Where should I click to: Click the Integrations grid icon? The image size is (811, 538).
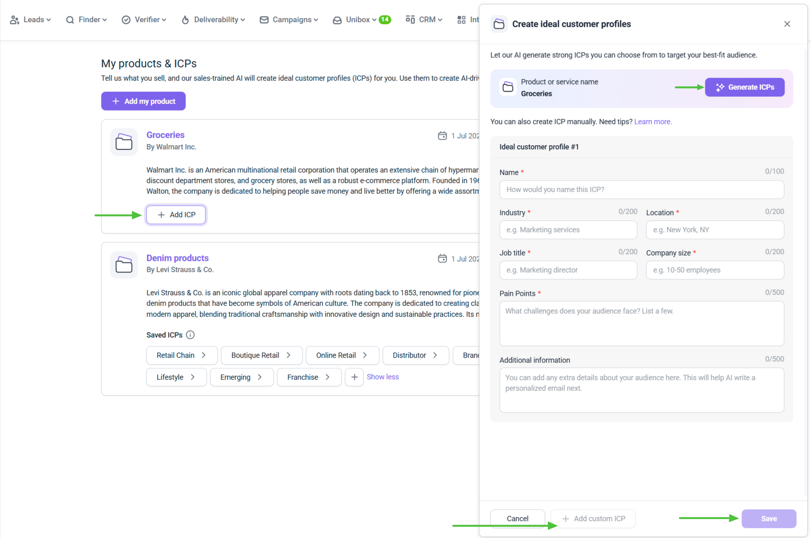coord(461,20)
